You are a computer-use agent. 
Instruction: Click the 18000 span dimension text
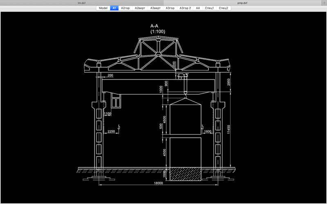158,183
